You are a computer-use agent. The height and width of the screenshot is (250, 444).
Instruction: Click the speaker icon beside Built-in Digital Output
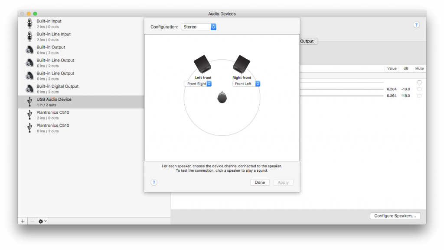pyautogui.click(x=30, y=89)
